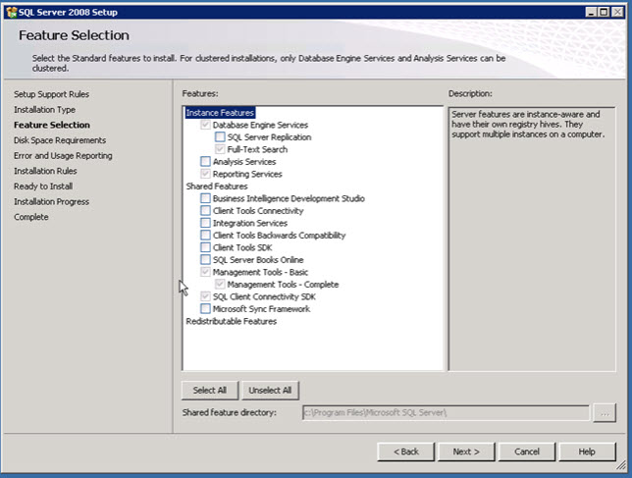Minimize the SQL Server 2008 Setup window
This screenshot has width=632, height=478.
pos(591,12)
